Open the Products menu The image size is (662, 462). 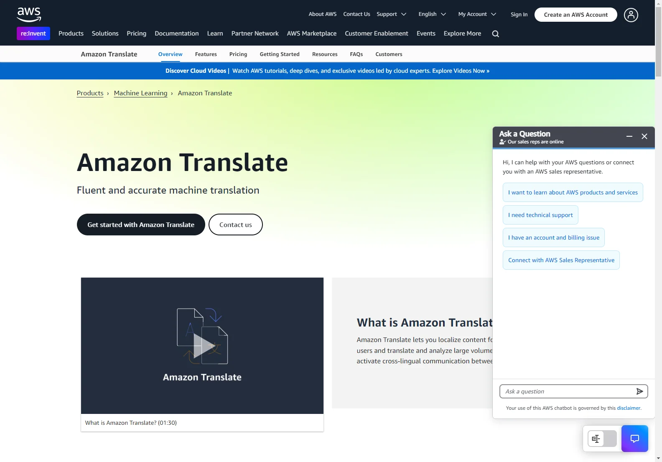(x=71, y=33)
